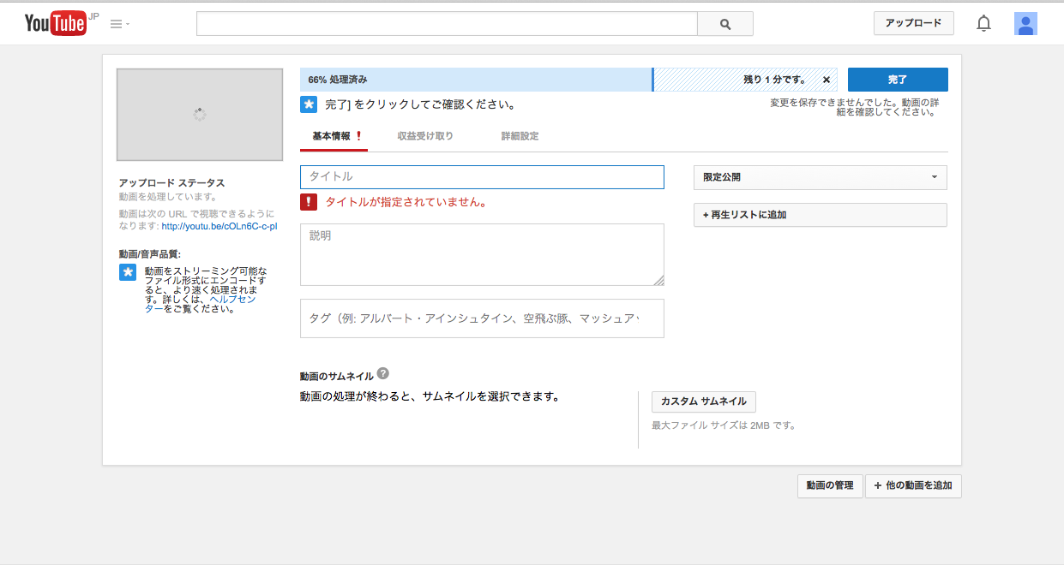Click the 最大ファイル サイズは 2MB text
Viewport: 1064px width, 565px height.
724,425
